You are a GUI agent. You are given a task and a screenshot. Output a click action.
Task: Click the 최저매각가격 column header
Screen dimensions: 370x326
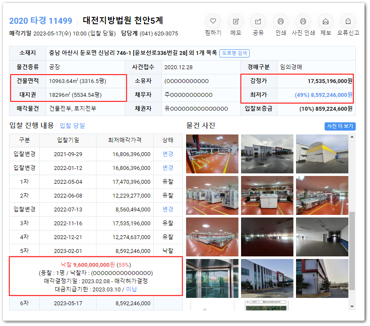click(x=125, y=140)
